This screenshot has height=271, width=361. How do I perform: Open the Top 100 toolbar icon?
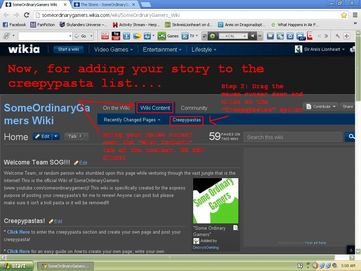[x=116, y=36]
